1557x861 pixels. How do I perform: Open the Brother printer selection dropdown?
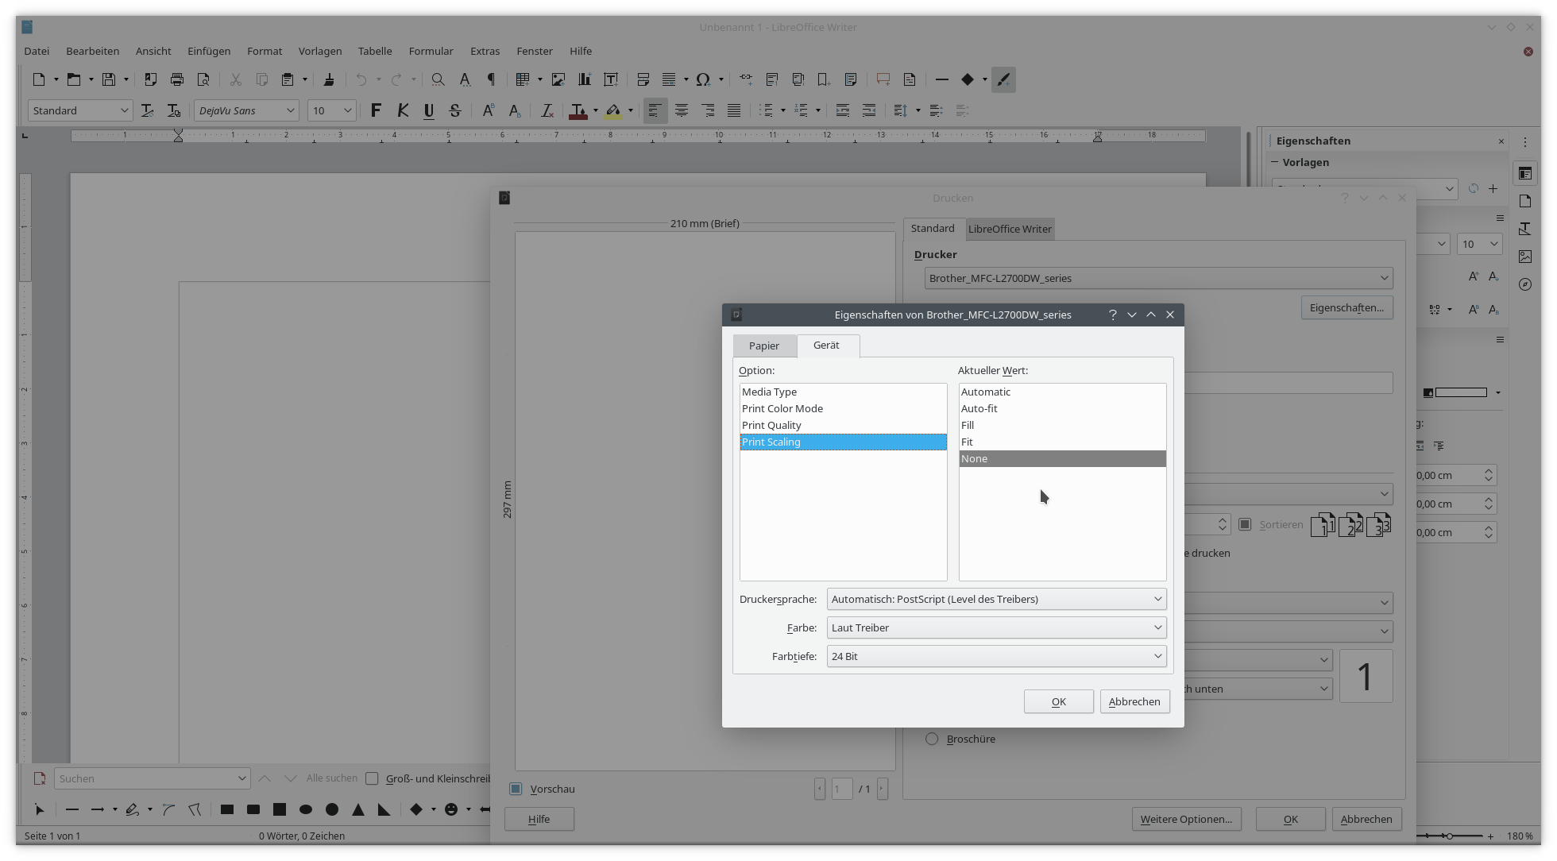tap(1158, 278)
